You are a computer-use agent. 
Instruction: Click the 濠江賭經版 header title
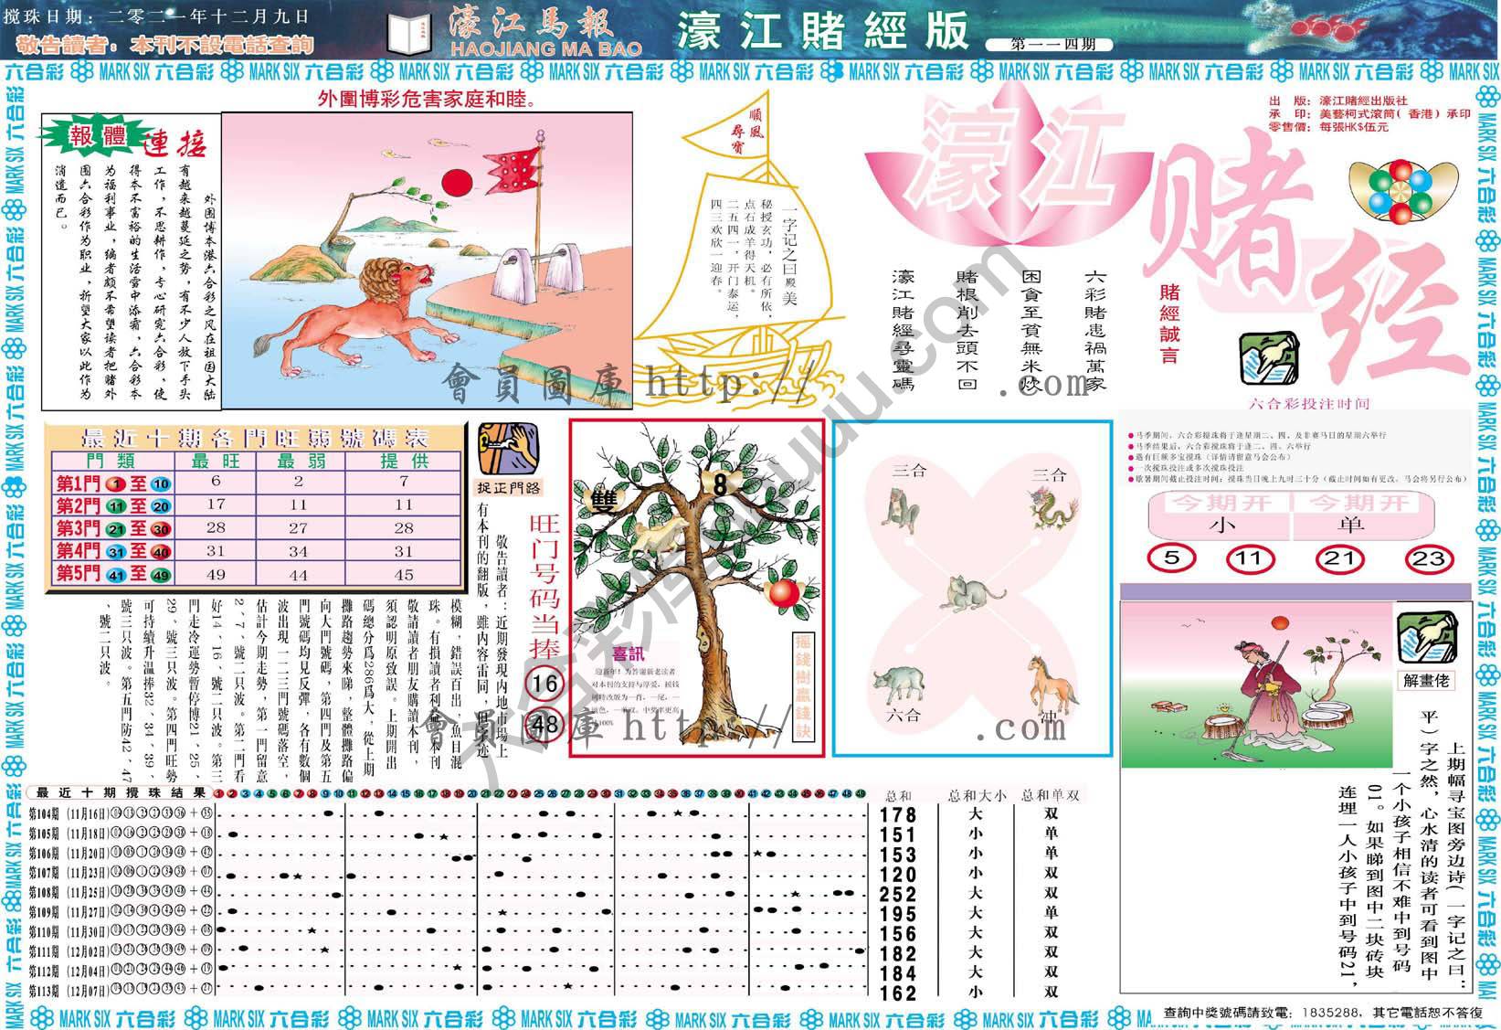click(823, 30)
